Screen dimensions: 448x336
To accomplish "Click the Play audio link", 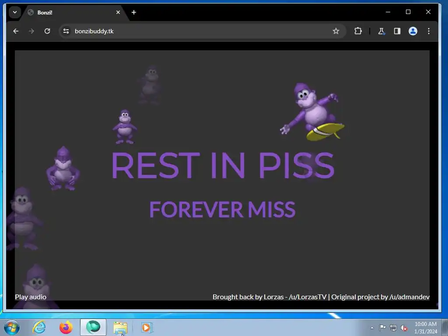I will (31, 297).
